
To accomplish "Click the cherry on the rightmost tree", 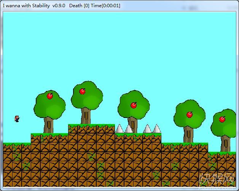I will pos(222,119).
